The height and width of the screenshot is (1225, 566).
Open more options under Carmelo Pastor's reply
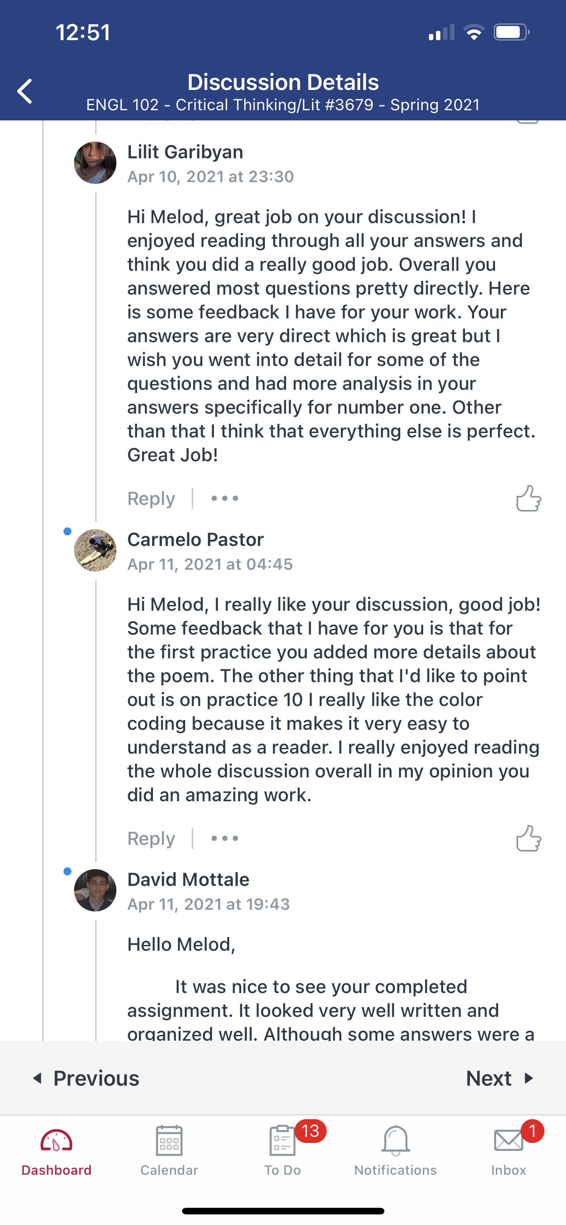point(224,838)
